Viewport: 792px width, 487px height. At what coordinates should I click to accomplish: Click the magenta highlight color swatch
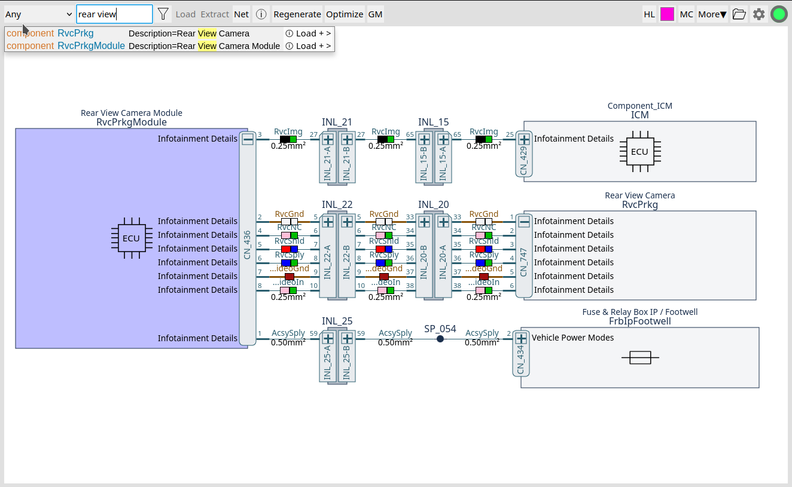pyautogui.click(x=667, y=14)
